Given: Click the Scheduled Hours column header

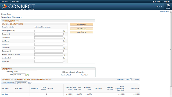Looking at the screenshot, I should point(87,88).
